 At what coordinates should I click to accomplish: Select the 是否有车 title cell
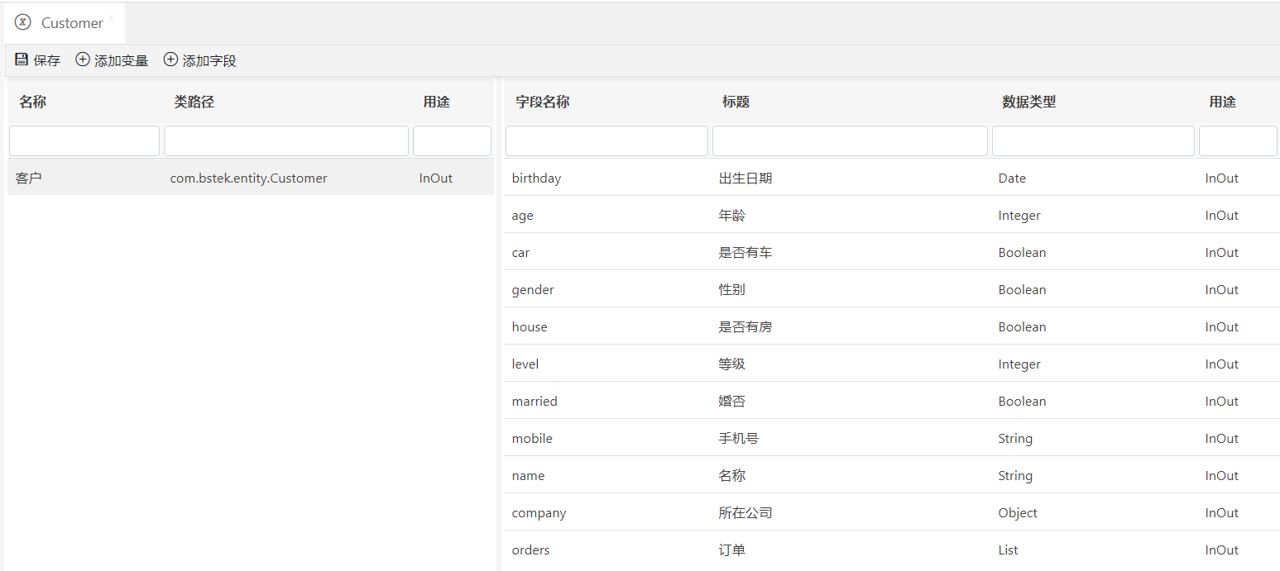point(745,253)
